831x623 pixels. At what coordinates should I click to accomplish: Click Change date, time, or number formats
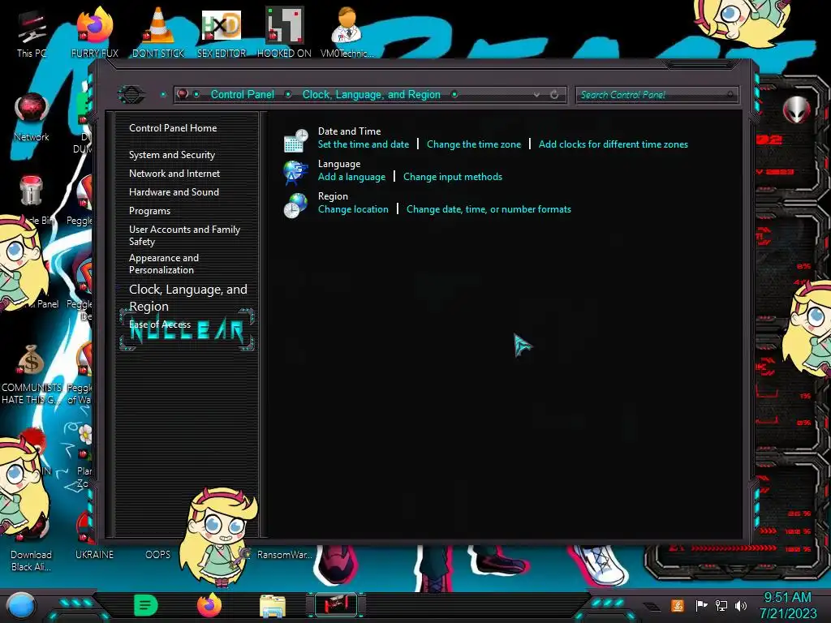489,209
